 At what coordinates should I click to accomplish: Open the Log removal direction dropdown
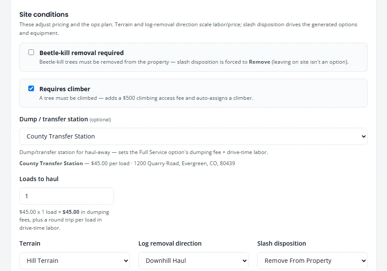coord(193,261)
